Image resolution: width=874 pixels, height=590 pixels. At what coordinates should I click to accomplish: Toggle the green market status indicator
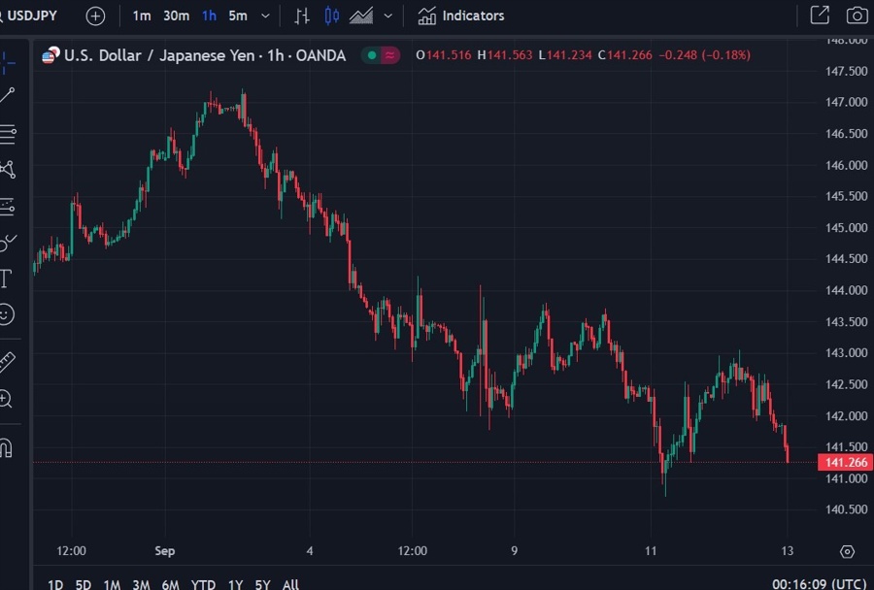(370, 55)
